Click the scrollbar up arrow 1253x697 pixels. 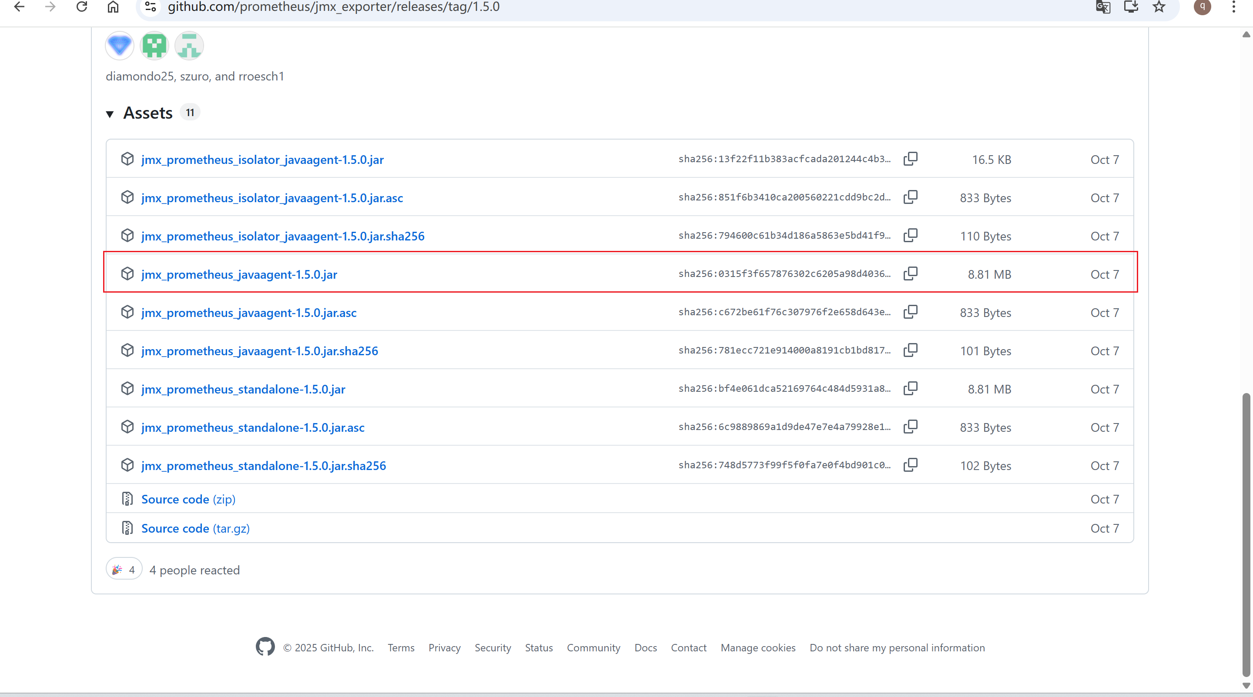click(1246, 34)
